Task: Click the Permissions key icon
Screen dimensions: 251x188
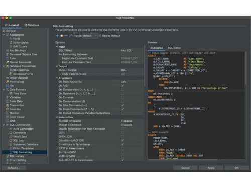Action: (7, 82)
